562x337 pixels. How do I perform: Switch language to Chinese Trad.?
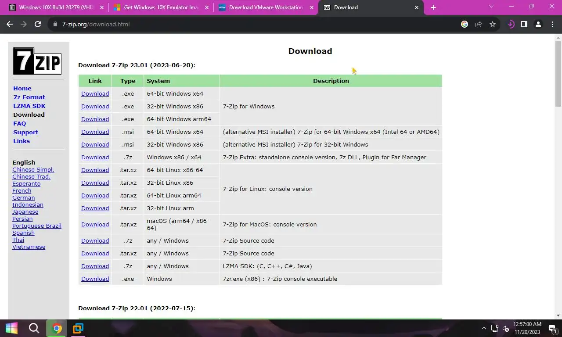click(x=31, y=176)
